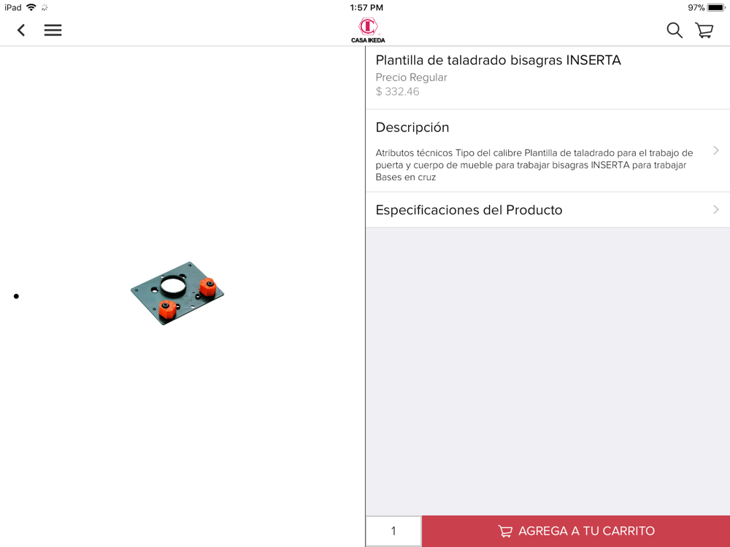
Task: Tap the image carousel dot indicator
Action: coord(16,296)
